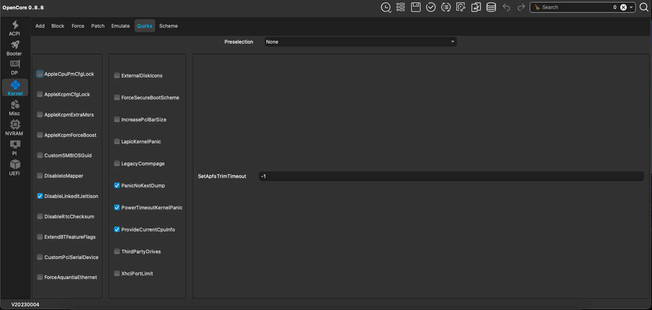
Task: Click the list view toolbar icon
Action: pos(401,7)
